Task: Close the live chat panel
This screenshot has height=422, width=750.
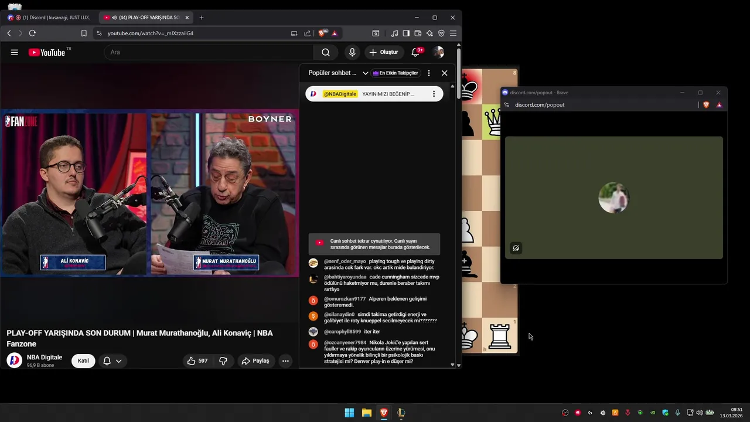Action: tap(445, 73)
